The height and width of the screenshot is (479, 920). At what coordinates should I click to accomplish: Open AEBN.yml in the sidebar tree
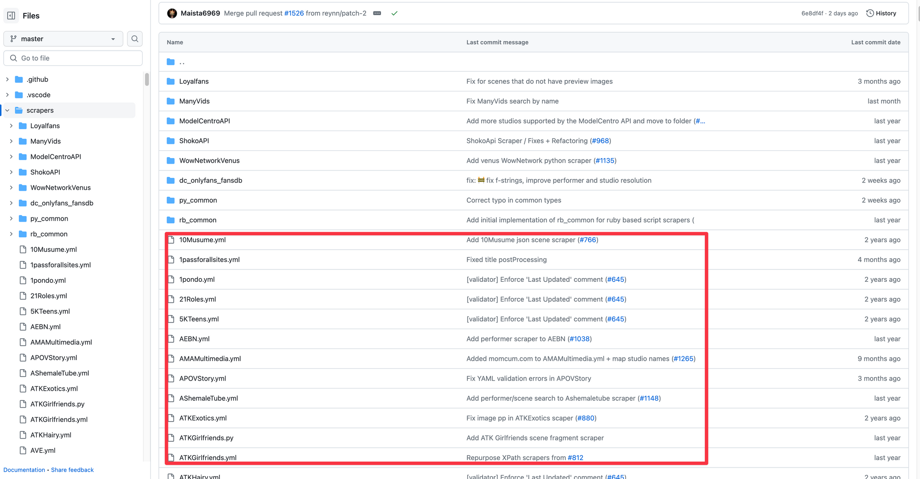click(x=45, y=327)
